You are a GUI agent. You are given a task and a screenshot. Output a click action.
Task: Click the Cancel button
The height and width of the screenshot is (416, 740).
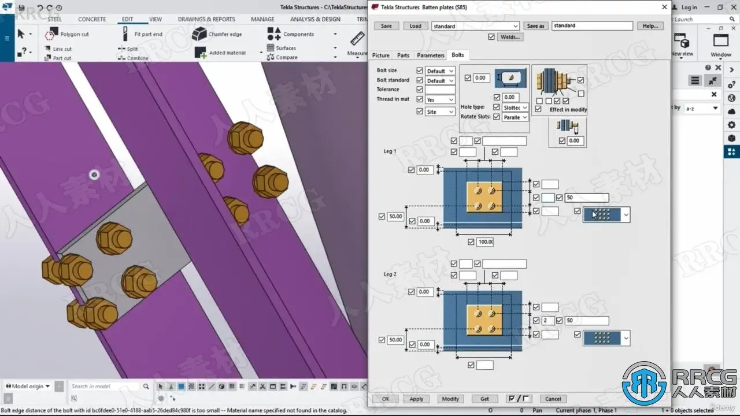pos(553,399)
